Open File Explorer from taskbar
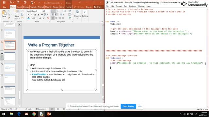 [x=11, y=114]
